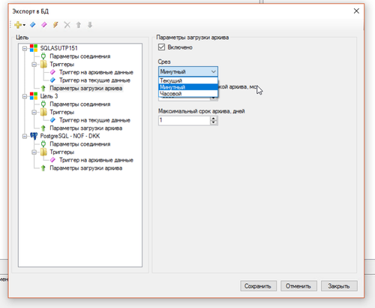Image resolution: width=375 pixels, height=308 pixels.
Task: Select the Цель 3 target
Action: click(x=49, y=96)
